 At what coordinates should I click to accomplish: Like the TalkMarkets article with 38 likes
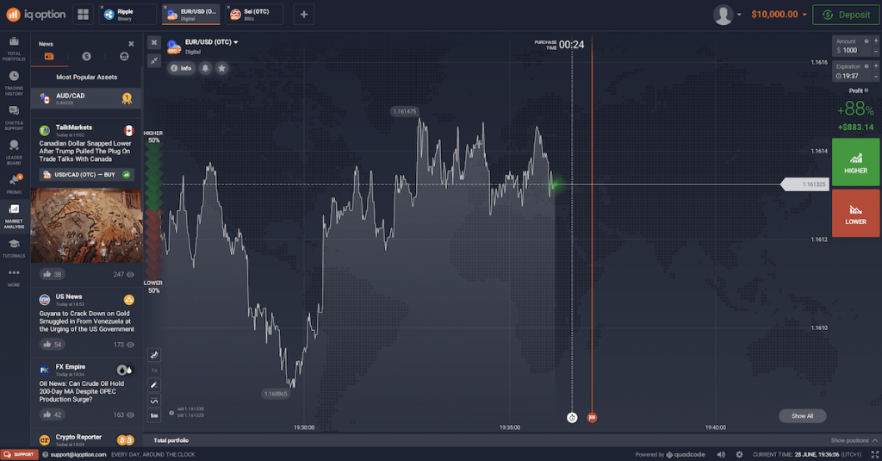53,274
